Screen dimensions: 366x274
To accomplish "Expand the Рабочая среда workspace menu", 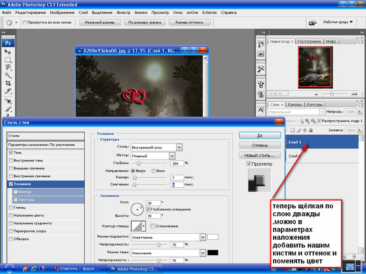I will (x=339, y=21).
